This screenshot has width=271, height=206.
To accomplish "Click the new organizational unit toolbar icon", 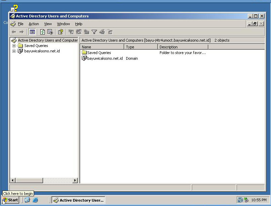I will click(87, 32).
